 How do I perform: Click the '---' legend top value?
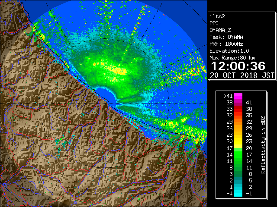coord(248,96)
